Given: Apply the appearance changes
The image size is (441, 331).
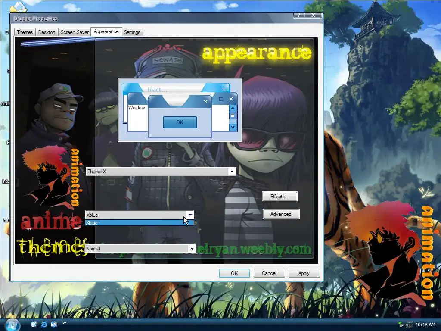Looking at the screenshot, I should pos(304,273).
